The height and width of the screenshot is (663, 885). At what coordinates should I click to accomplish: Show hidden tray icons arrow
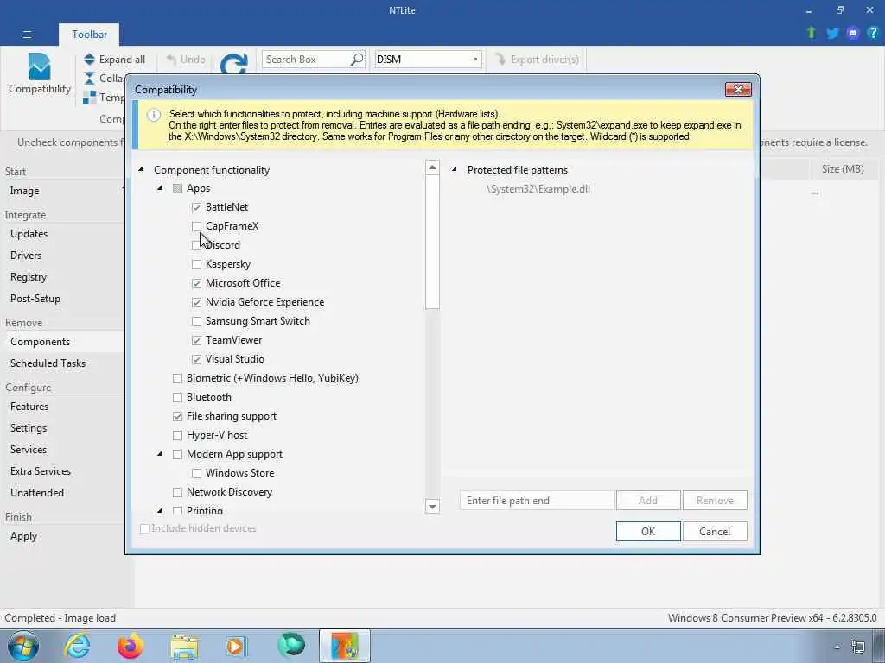[x=837, y=647]
